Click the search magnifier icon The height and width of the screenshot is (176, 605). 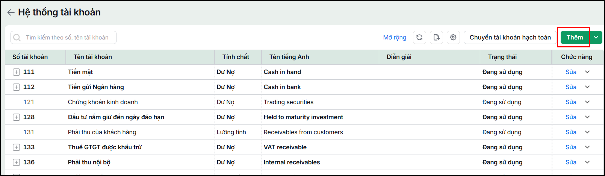click(x=17, y=38)
